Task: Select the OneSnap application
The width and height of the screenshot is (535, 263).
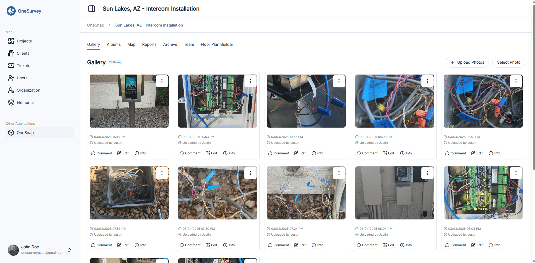Action: (25, 133)
